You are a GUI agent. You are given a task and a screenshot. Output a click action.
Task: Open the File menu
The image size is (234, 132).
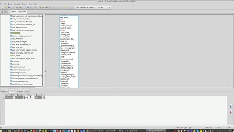pyautogui.click(x=1, y=4)
